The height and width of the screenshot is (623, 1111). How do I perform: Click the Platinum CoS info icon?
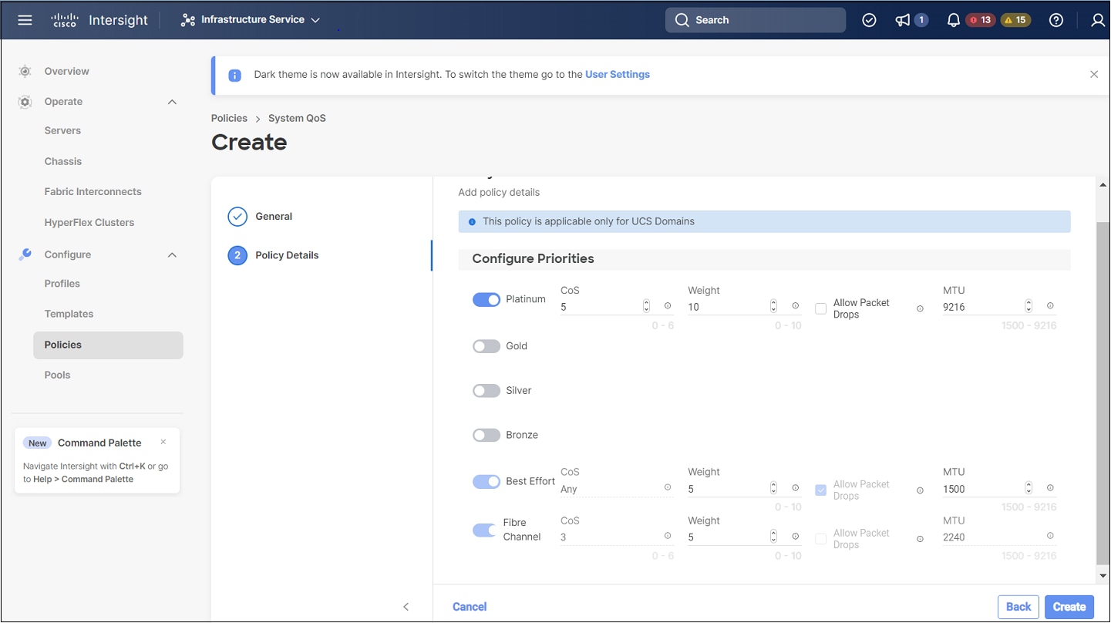[x=668, y=306]
